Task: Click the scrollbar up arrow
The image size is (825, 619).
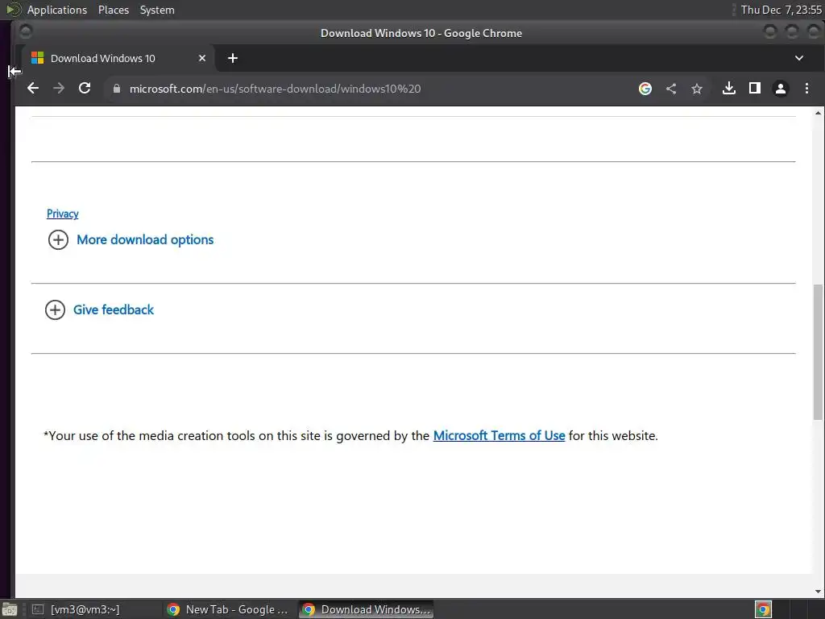Action: pos(818,113)
